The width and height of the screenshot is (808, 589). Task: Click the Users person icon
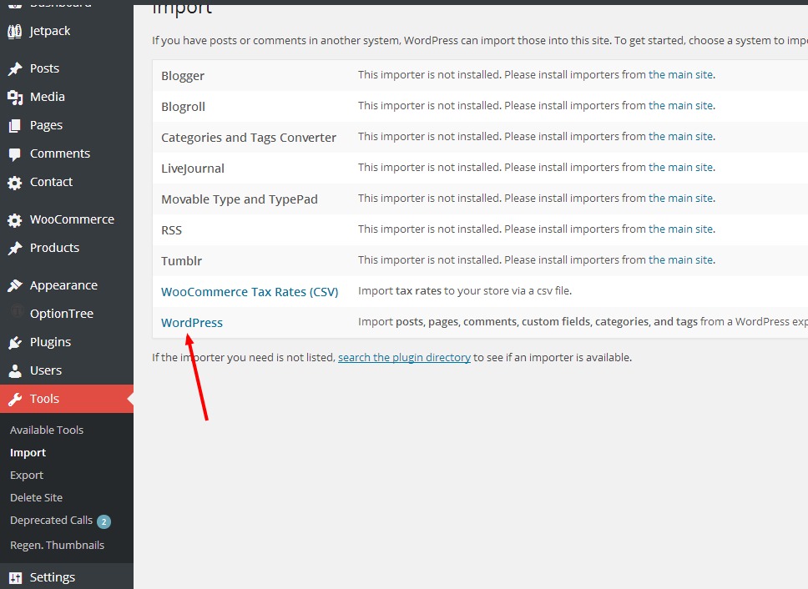pyautogui.click(x=15, y=370)
